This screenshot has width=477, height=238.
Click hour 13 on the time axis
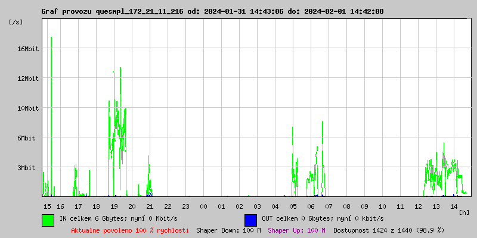pyautogui.click(x=436, y=206)
